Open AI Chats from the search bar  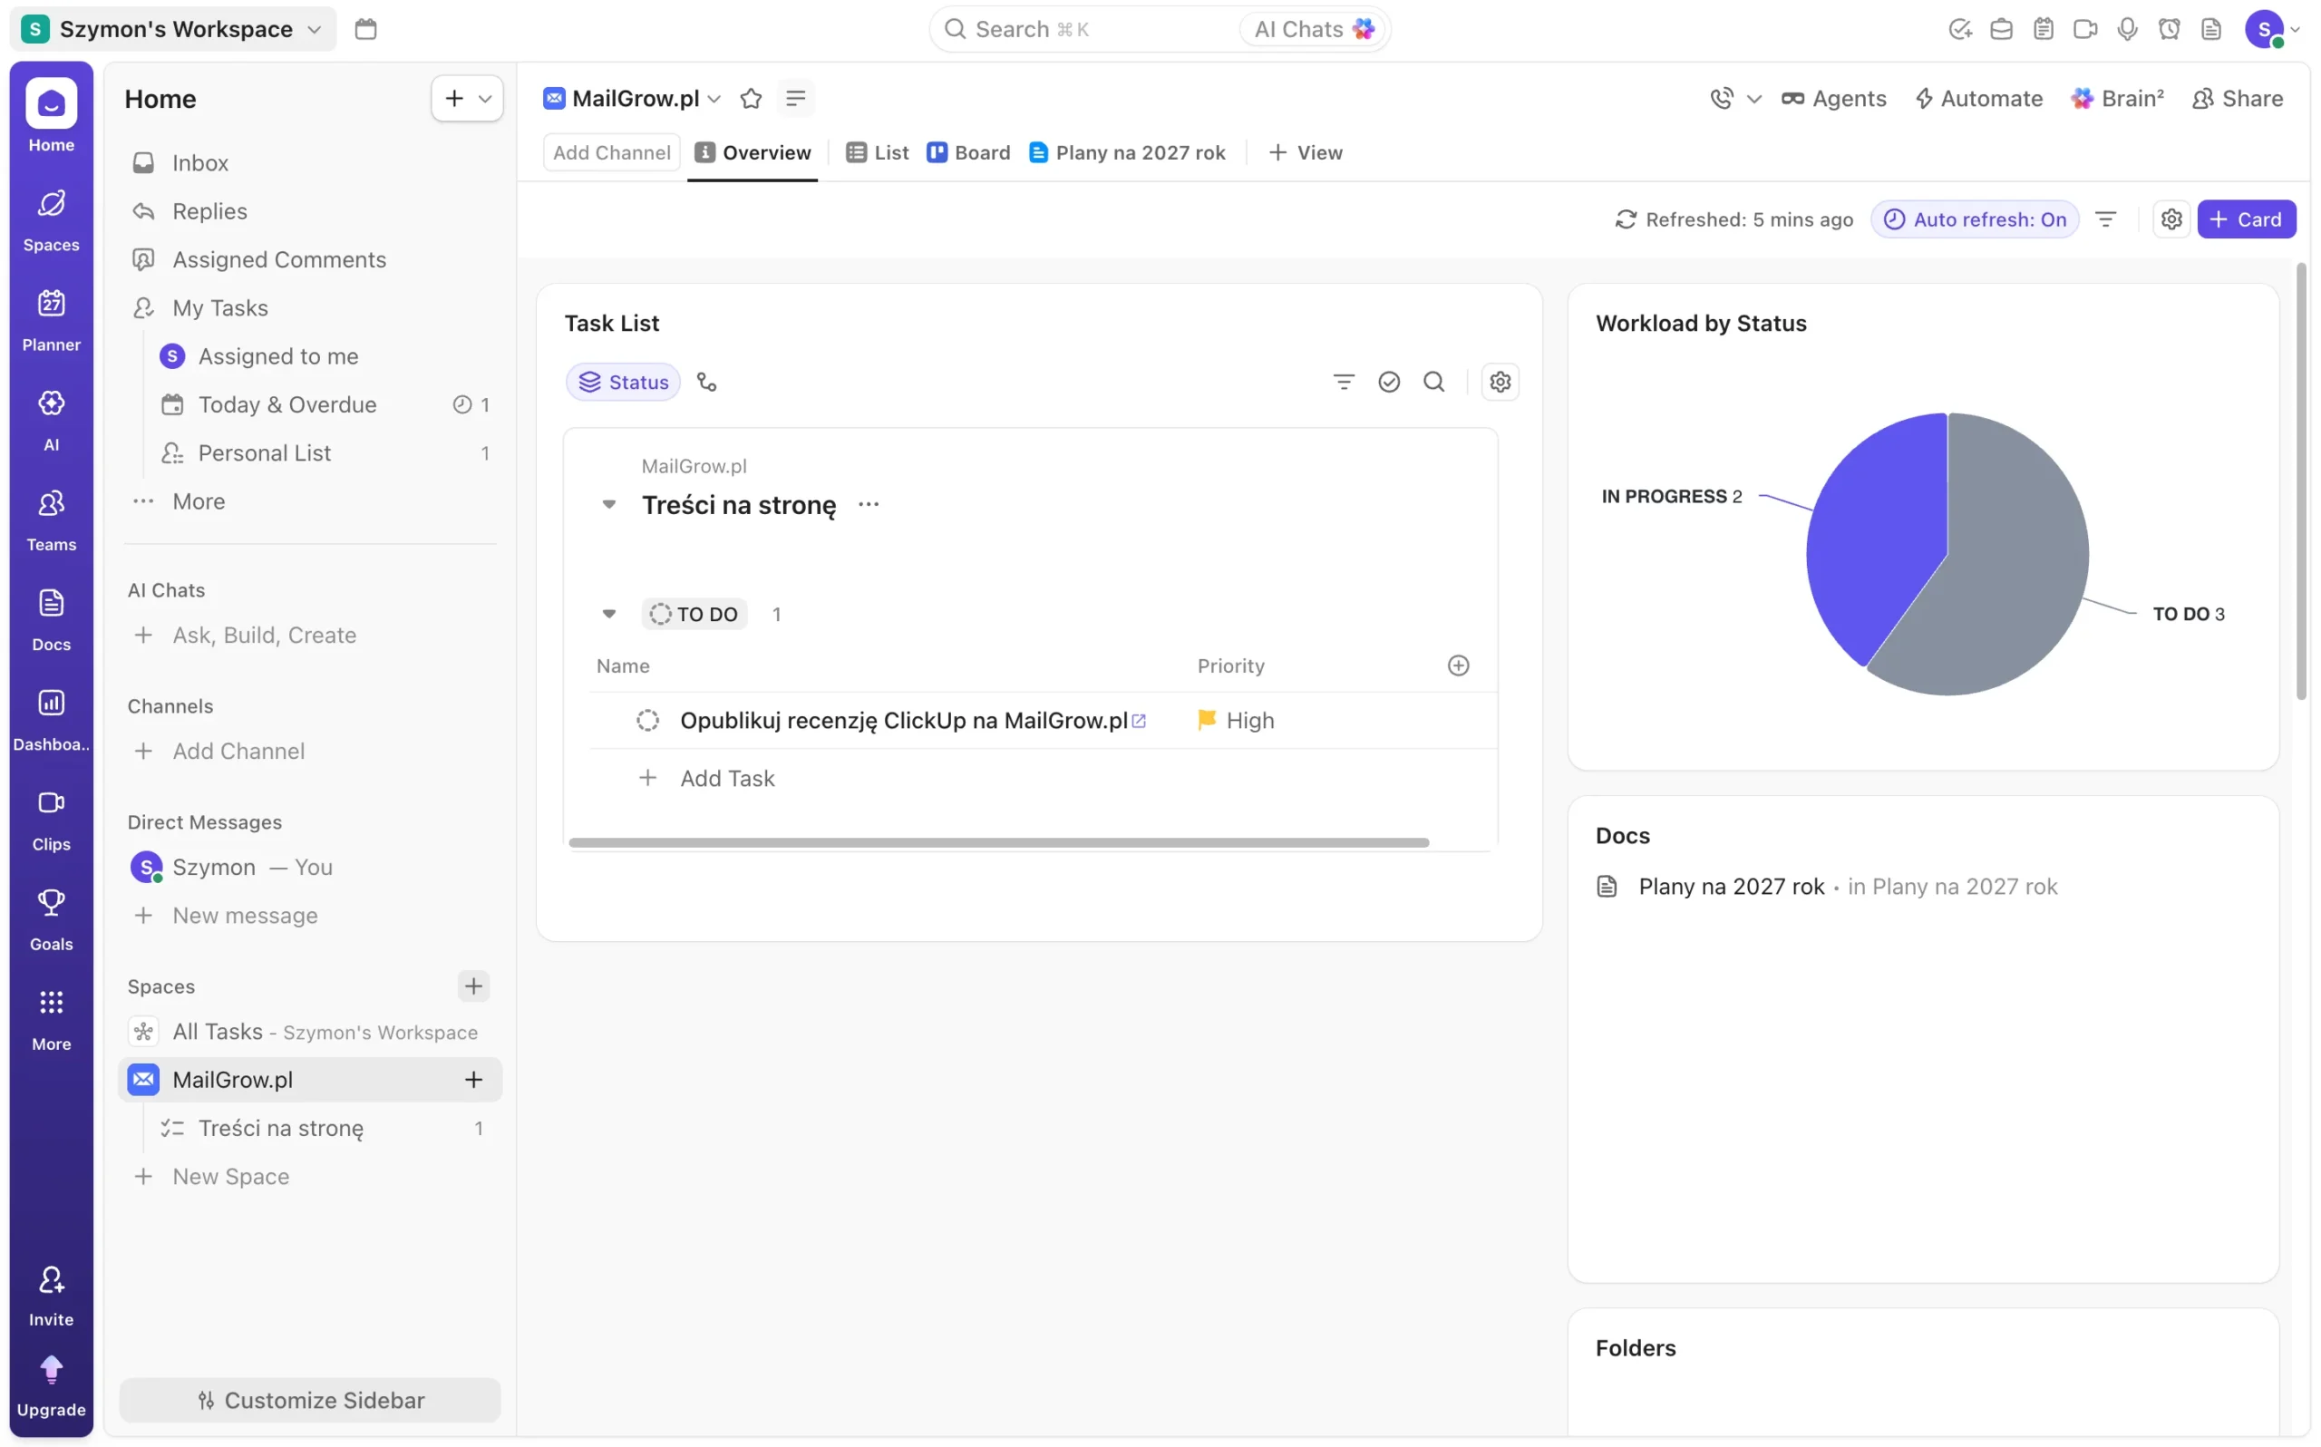1314,29
